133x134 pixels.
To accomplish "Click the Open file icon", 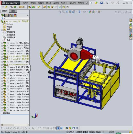I will tap(96, 3).
